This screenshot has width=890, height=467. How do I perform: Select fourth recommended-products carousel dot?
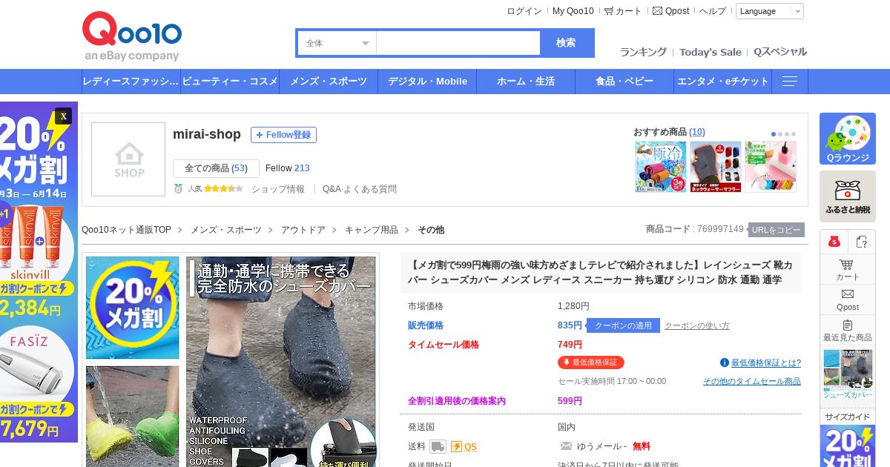coord(794,134)
